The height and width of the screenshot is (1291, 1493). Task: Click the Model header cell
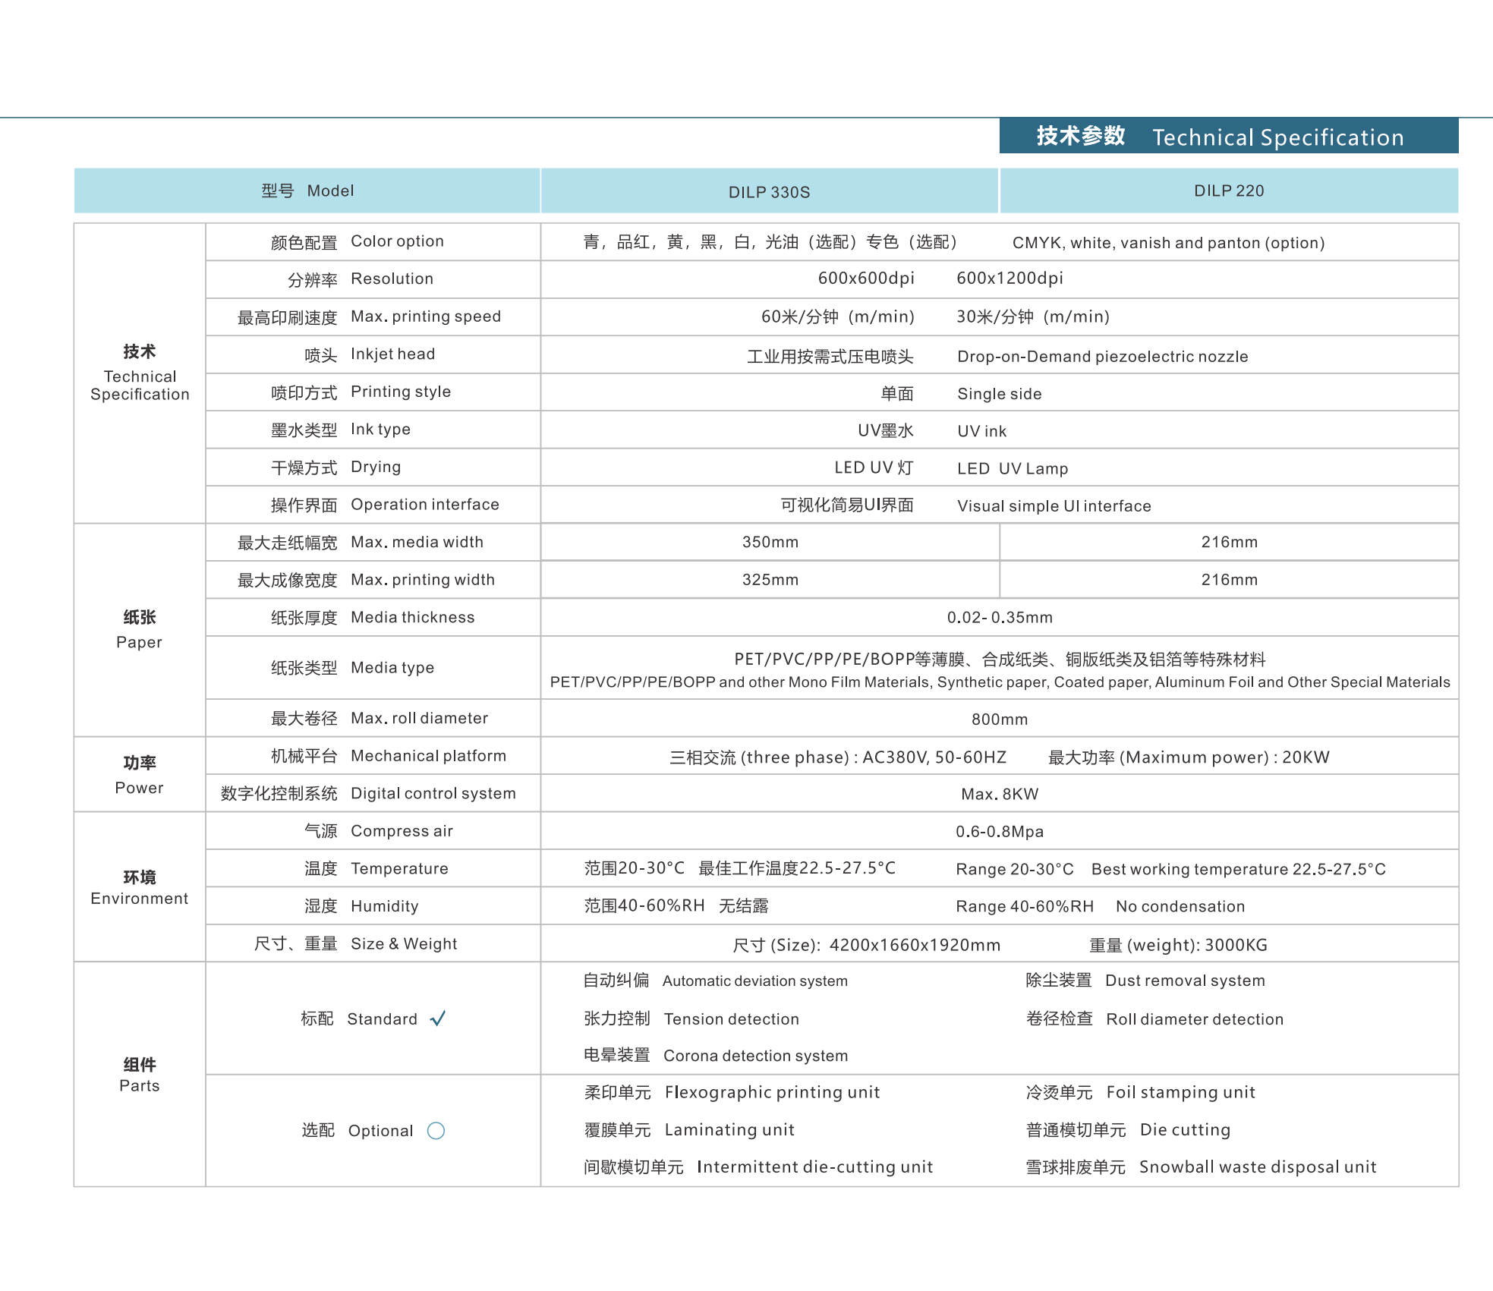[307, 191]
